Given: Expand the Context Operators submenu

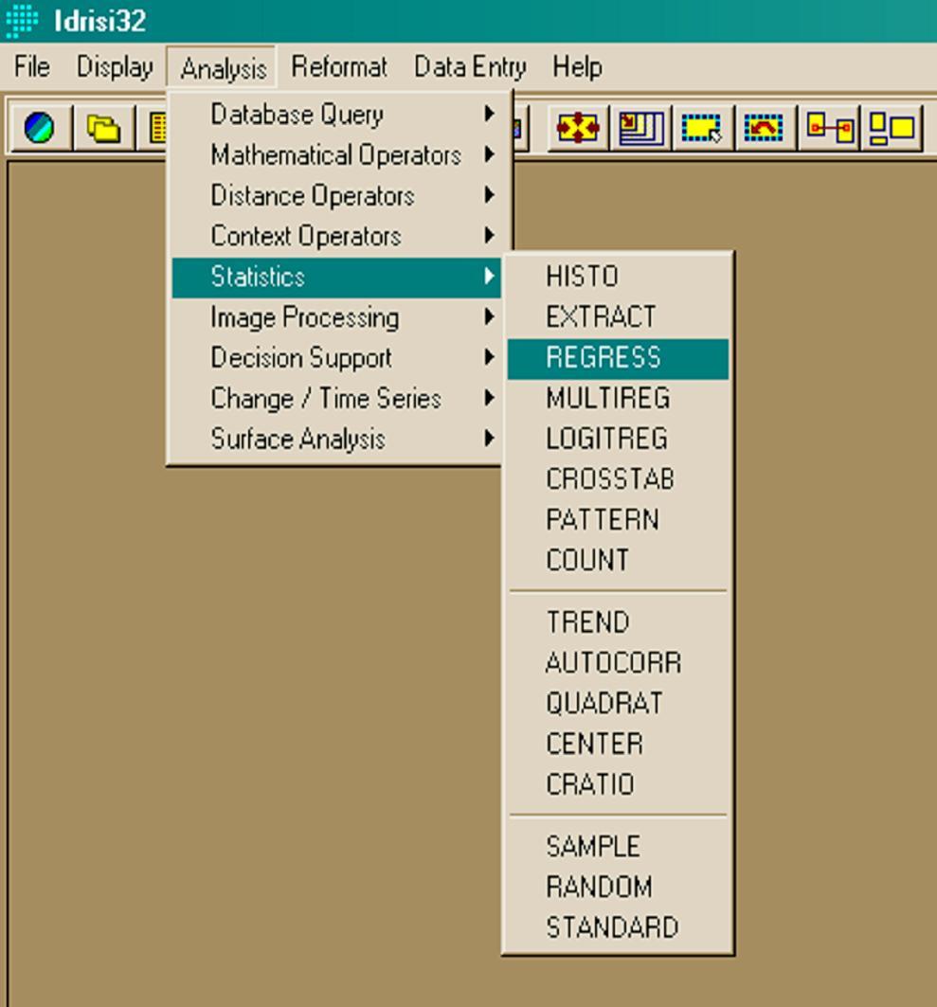Looking at the screenshot, I should click(x=337, y=236).
